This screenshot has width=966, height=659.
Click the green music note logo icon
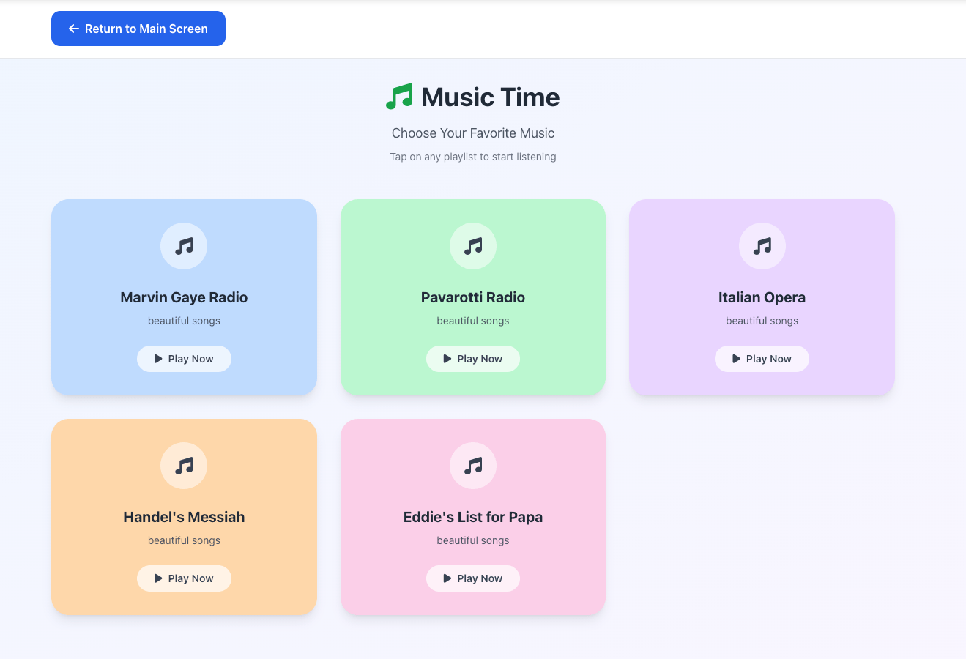[399, 97]
